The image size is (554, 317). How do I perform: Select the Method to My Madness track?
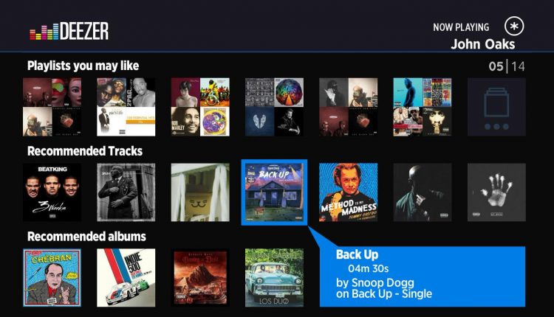coord(349,192)
